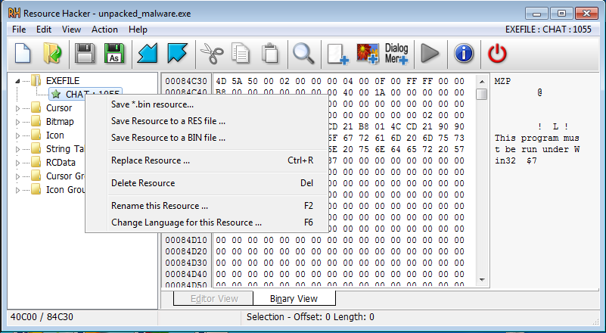Click the hex view scrollbar thumb

[482, 94]
